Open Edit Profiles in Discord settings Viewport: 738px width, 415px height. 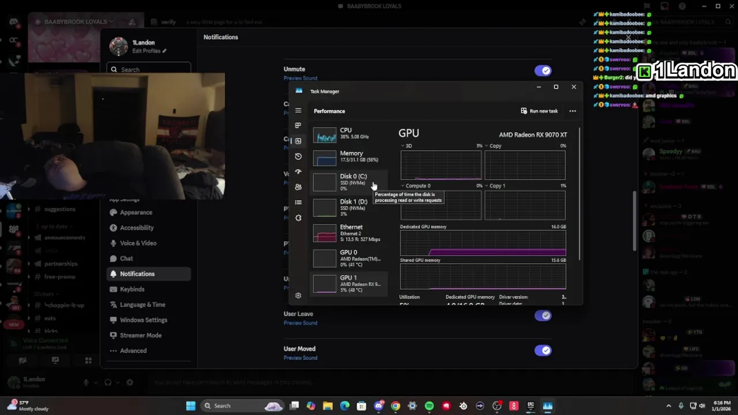click(149, 51)
